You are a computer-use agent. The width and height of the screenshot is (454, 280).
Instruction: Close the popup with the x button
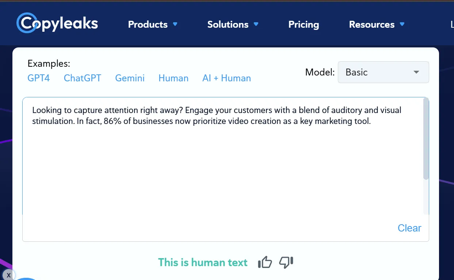click(x=9, y=275)
